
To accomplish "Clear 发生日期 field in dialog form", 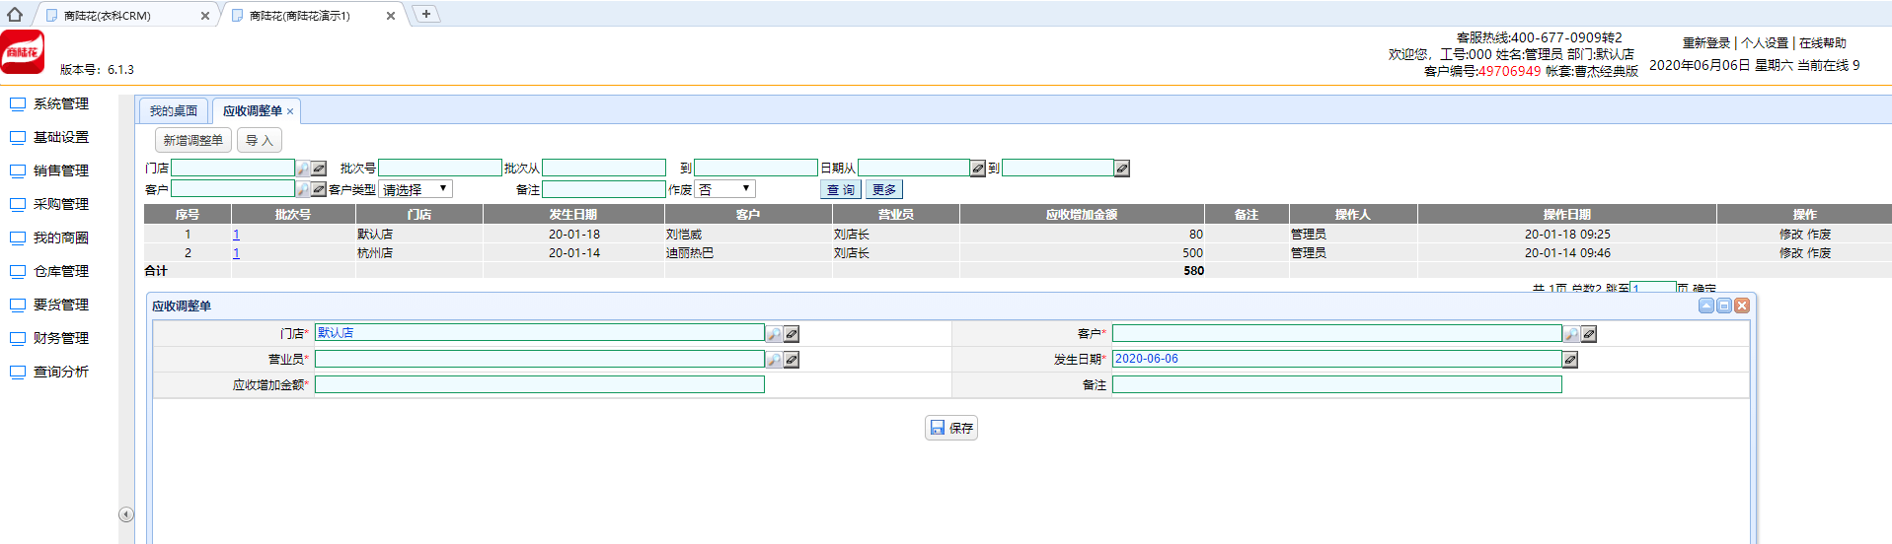I will (1570, 360).
